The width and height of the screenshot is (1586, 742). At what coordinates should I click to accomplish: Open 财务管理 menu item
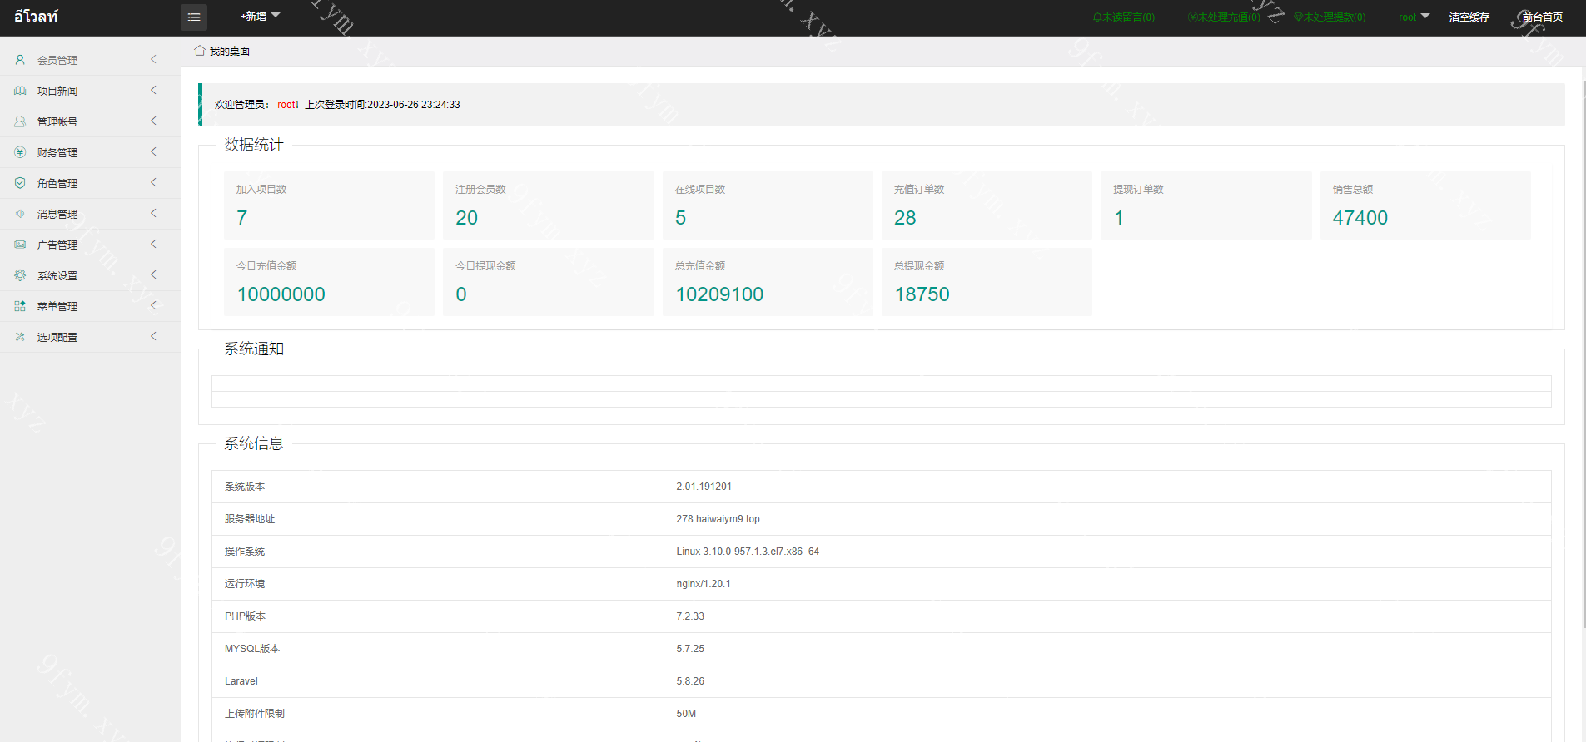tap(90, 152)
